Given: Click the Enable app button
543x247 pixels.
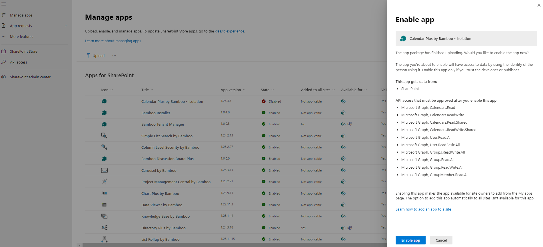Looking at the screenshot, I should (x=410, y=240).
